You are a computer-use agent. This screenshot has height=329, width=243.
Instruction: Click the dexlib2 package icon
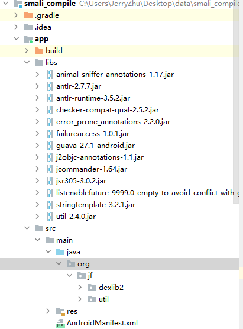(92, 288)
